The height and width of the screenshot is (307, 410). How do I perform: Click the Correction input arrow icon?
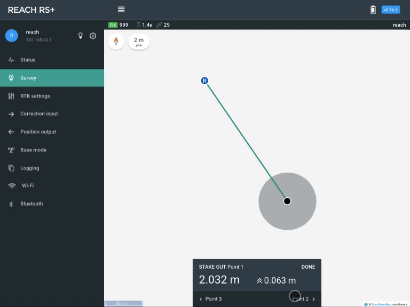coord(11,114)
